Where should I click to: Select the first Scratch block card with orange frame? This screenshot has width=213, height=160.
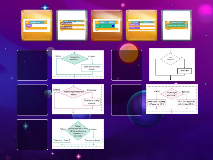[x=37, y=25]
